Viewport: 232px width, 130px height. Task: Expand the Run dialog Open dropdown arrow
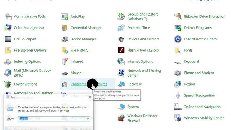pyautogui.click(x=88, y=119)
